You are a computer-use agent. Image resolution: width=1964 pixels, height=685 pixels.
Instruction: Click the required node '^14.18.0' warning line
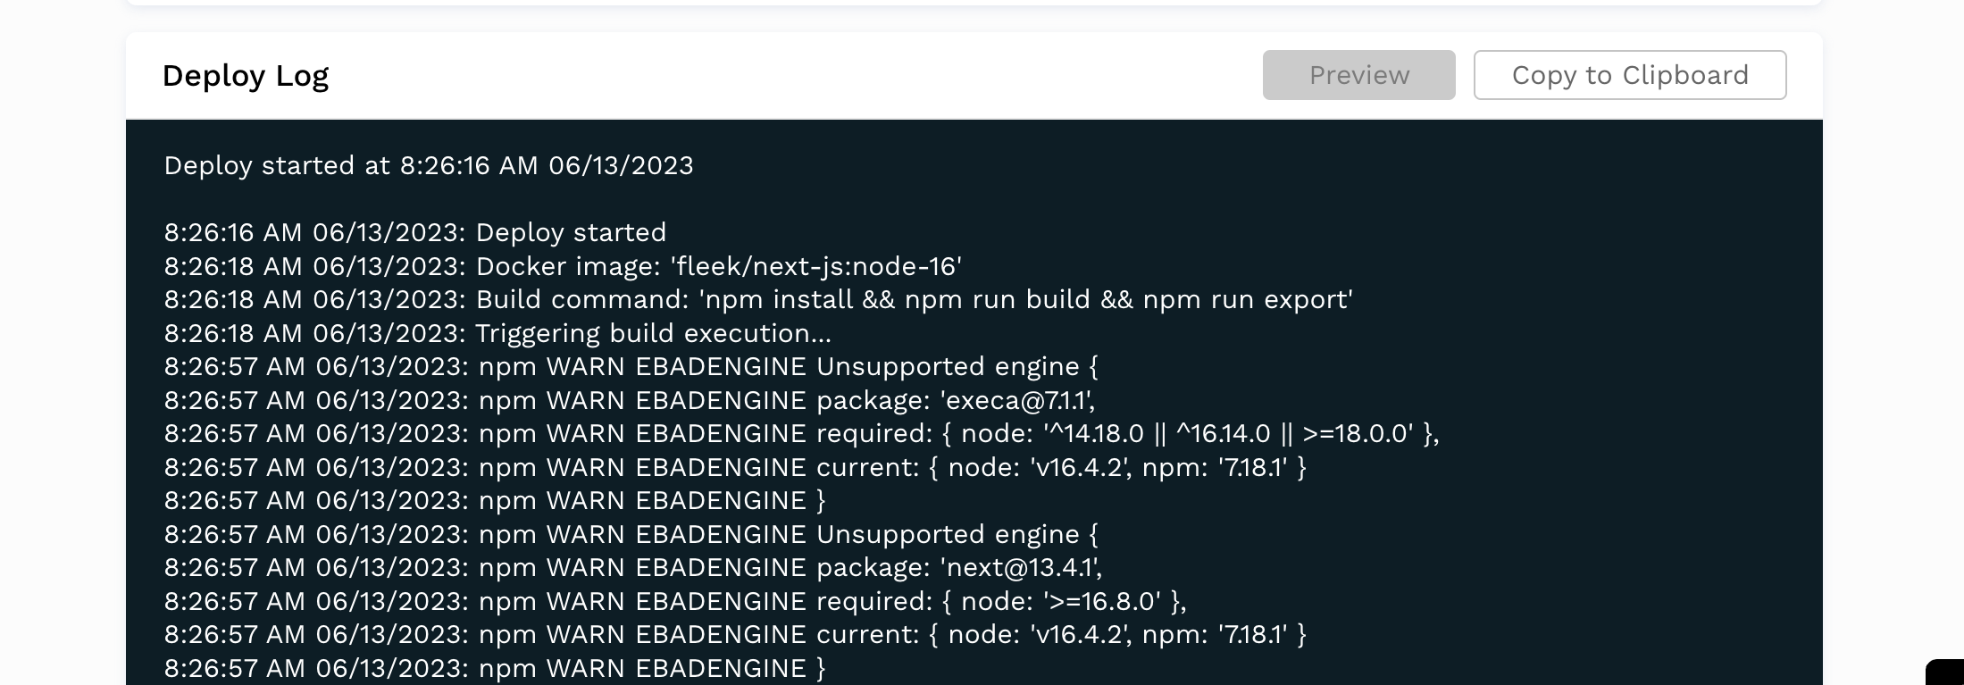coord(801,434)
